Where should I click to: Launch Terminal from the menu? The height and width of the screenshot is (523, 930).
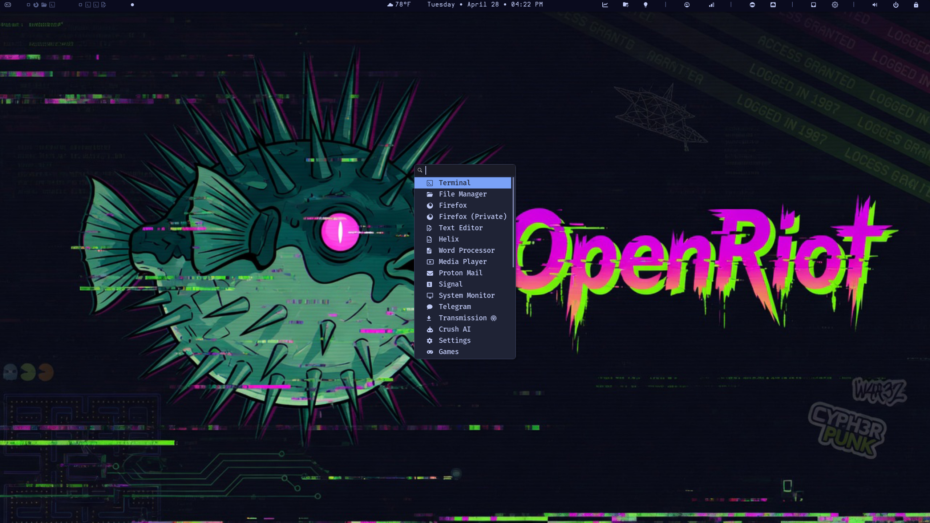(x=463, y=183)
